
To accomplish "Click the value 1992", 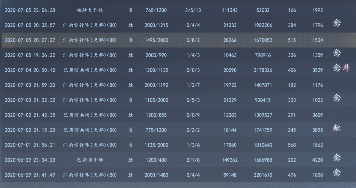I will tap(318, 10).
